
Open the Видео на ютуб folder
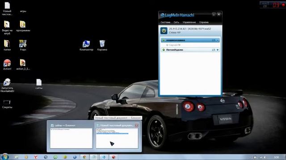pyautogui.click(x=7, y=28)
